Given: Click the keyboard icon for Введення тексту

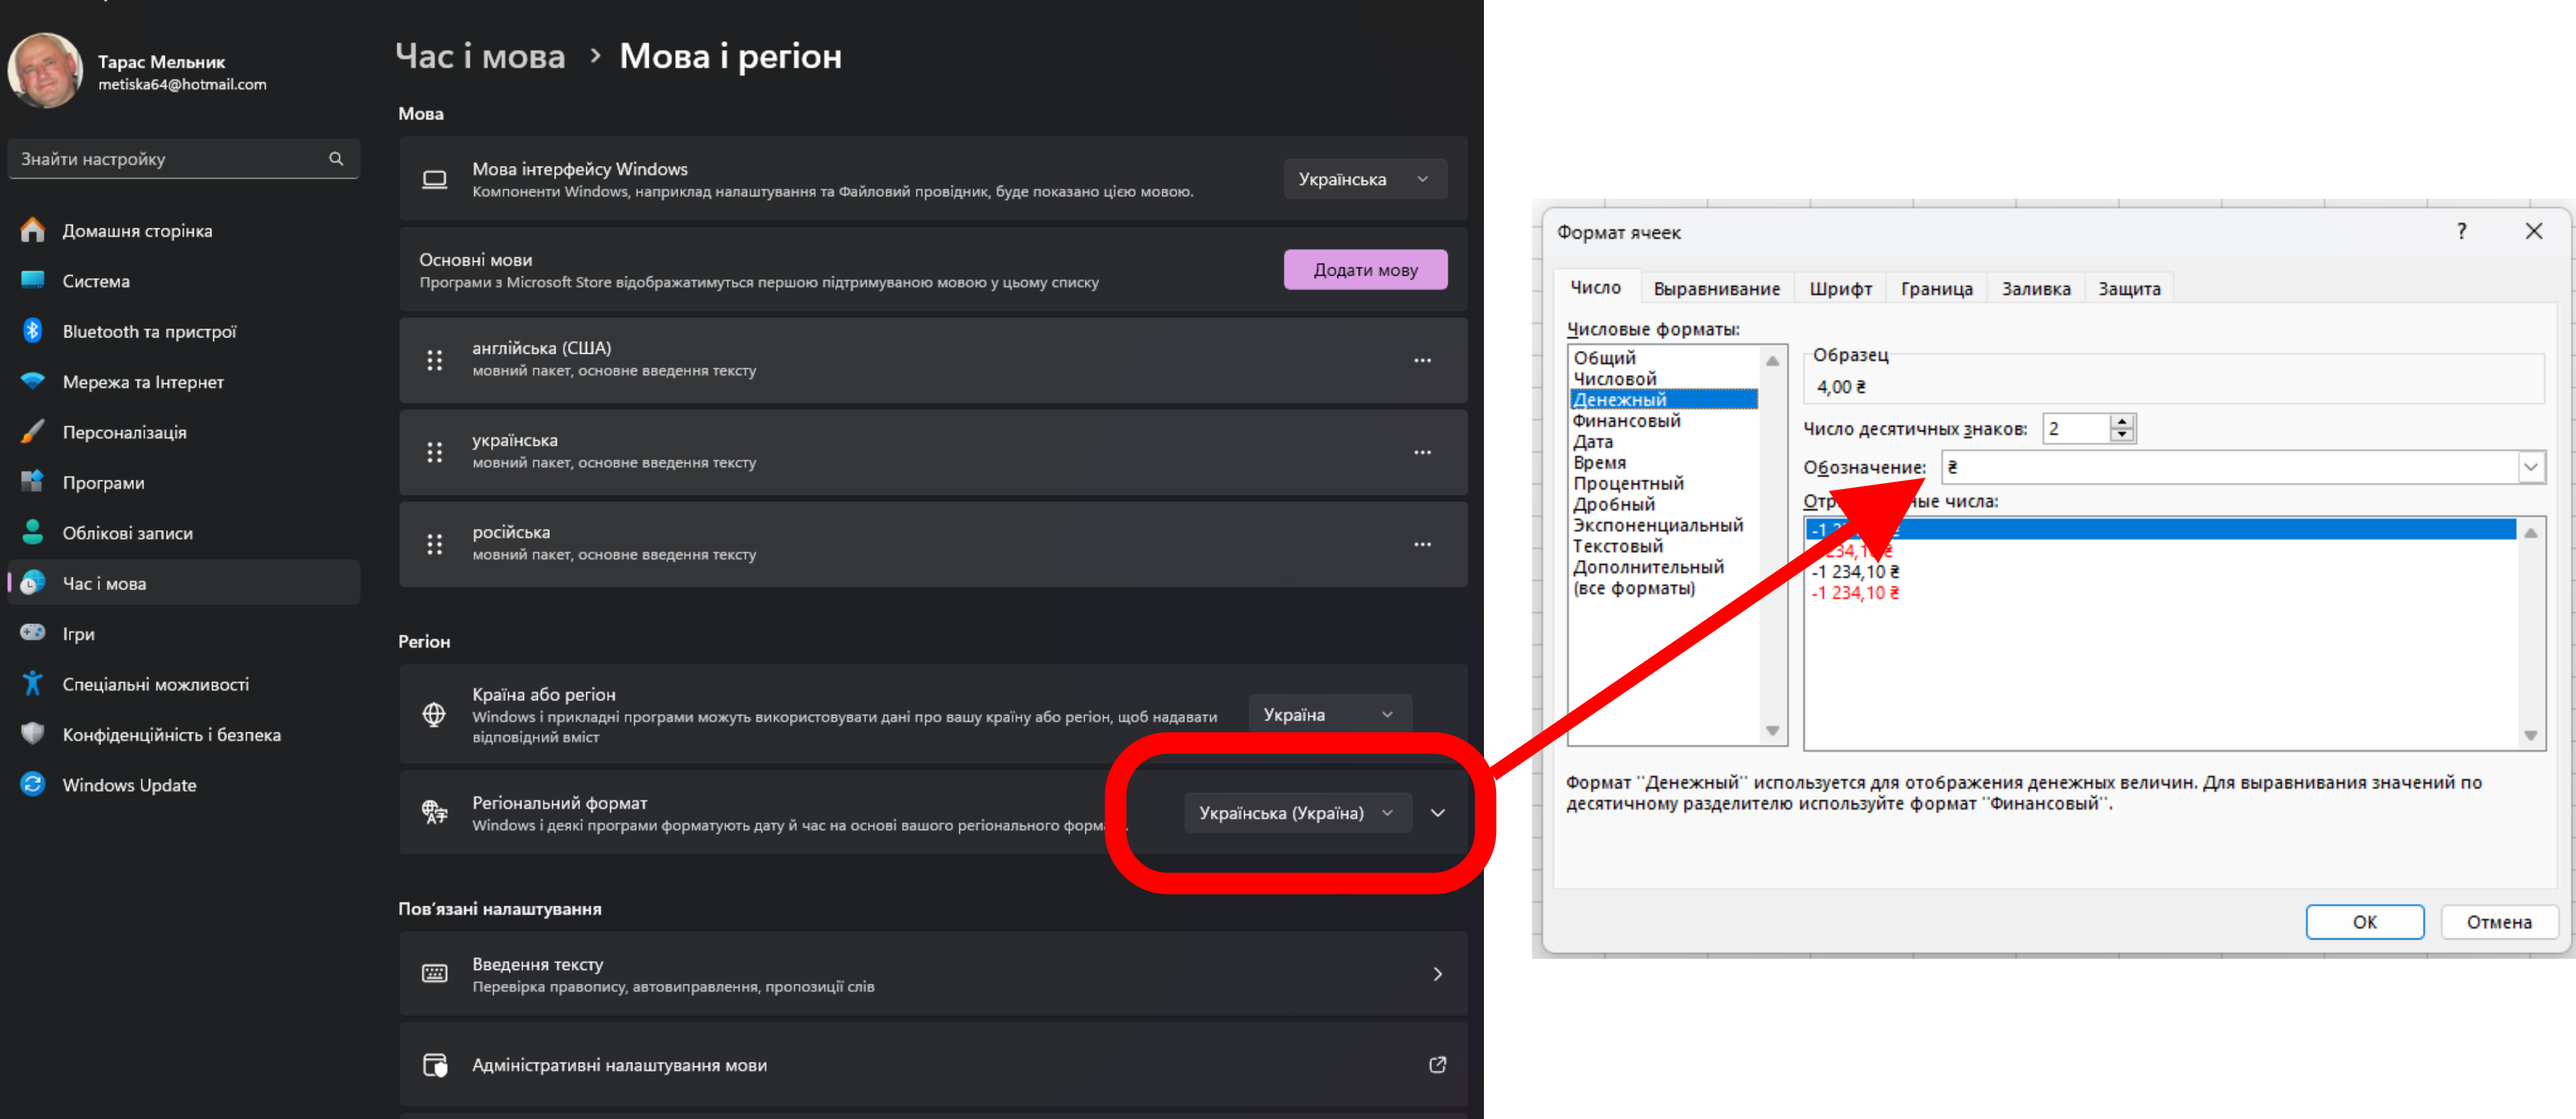Looking at the screenshot, I should [434, 974].
